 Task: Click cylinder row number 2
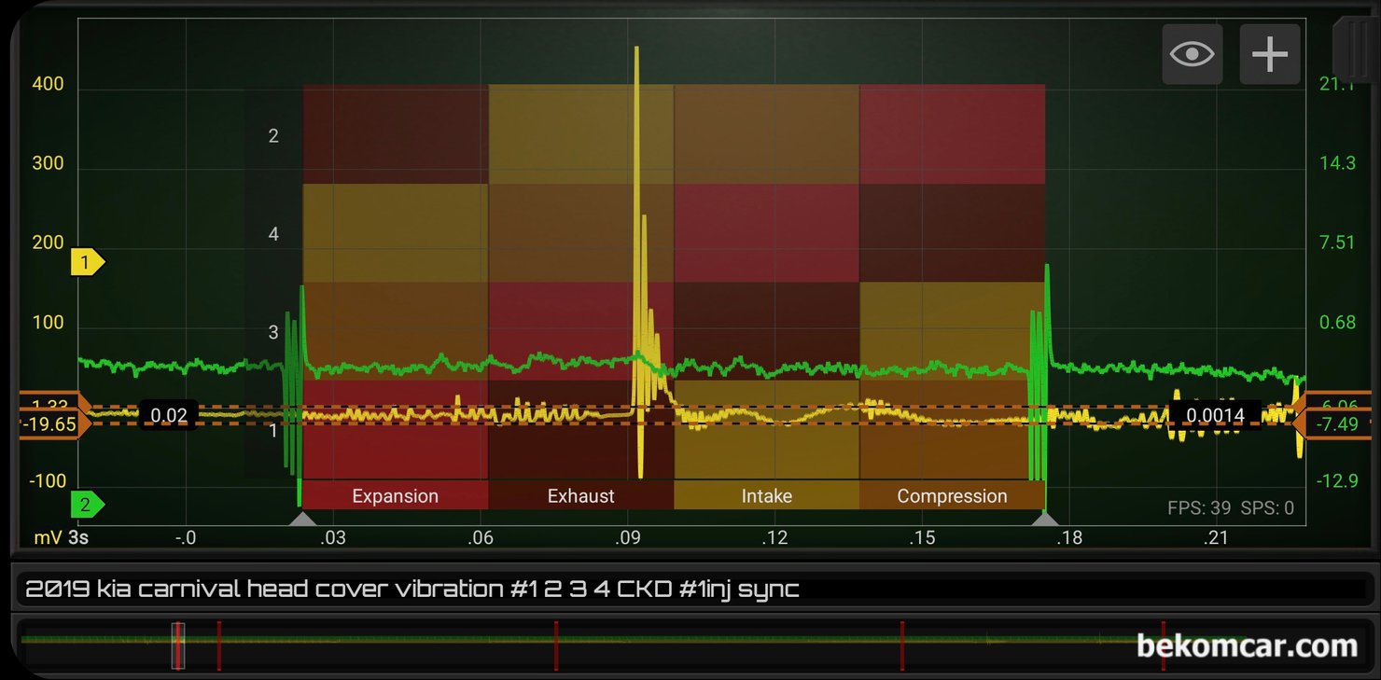click(273, 136)
